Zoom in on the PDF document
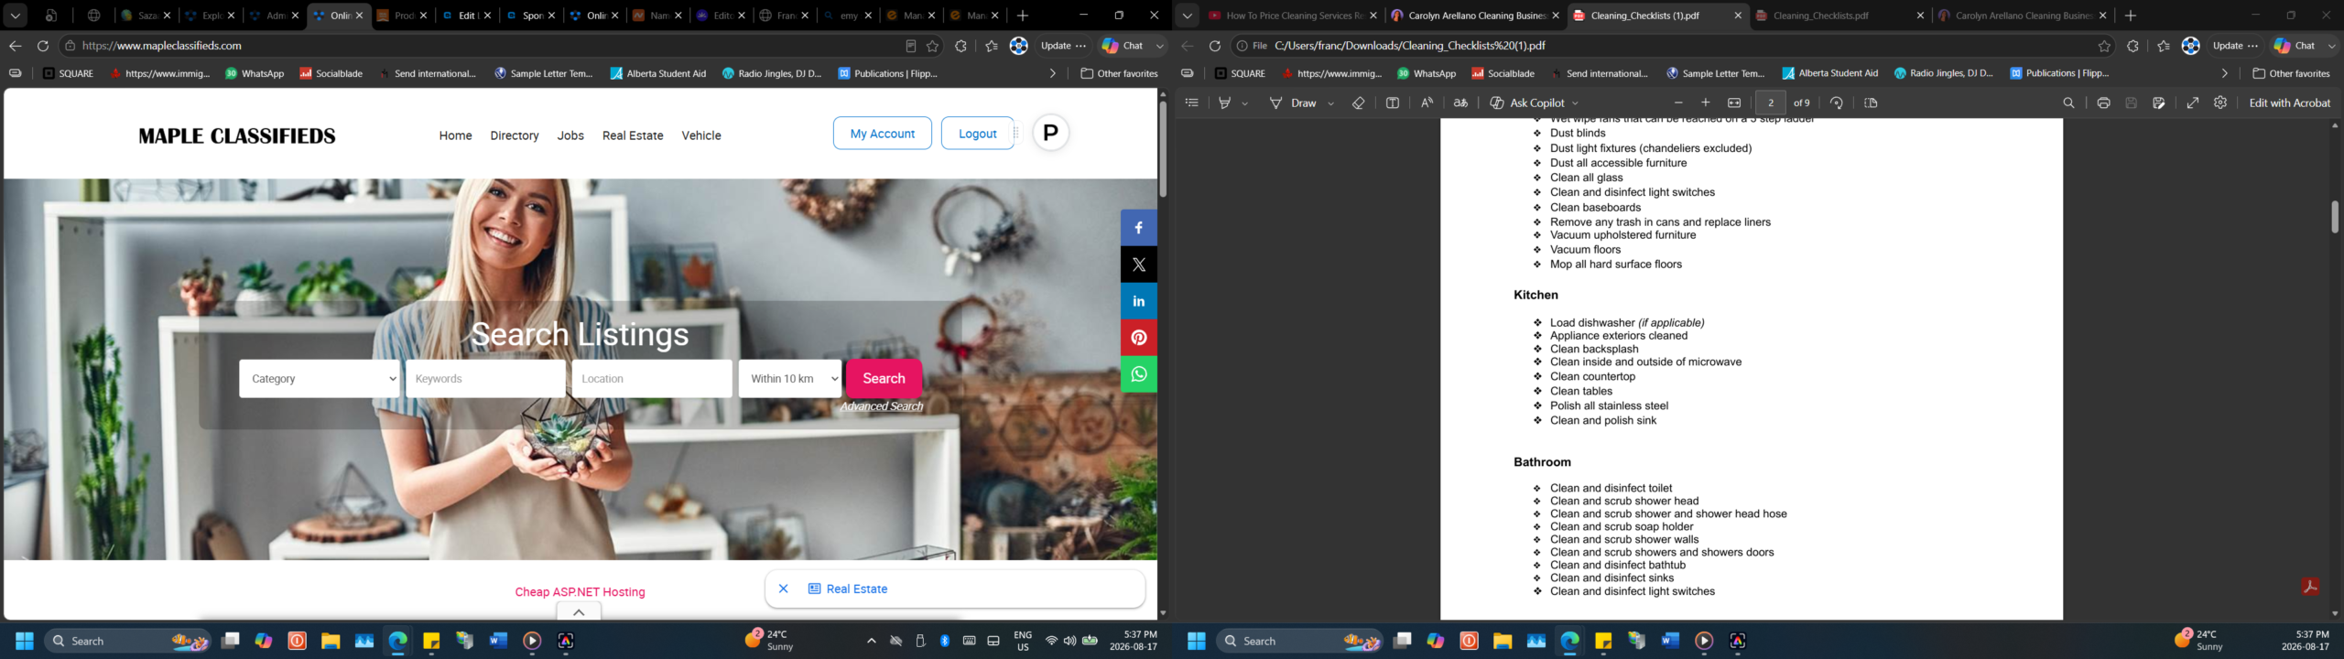 pos(1706,103)
